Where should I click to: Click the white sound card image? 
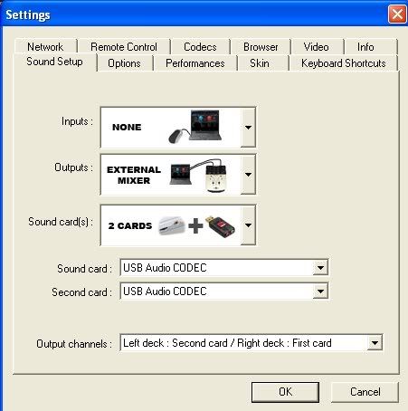[x=171, y=225]
